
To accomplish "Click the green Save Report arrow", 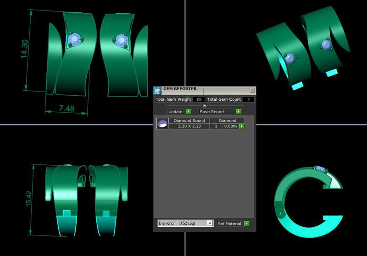I will [x=239, y=112].
